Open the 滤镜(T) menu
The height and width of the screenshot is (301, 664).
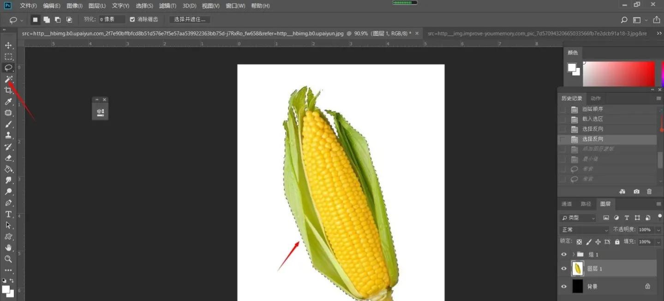tap(167, 6)
